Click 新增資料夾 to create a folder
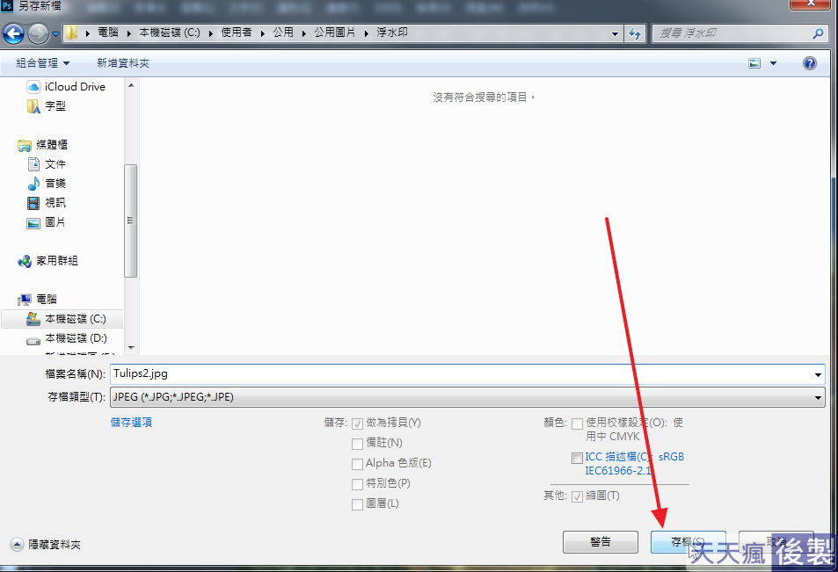The height and width of the screenshot is (572, 838). coord(123,63)
